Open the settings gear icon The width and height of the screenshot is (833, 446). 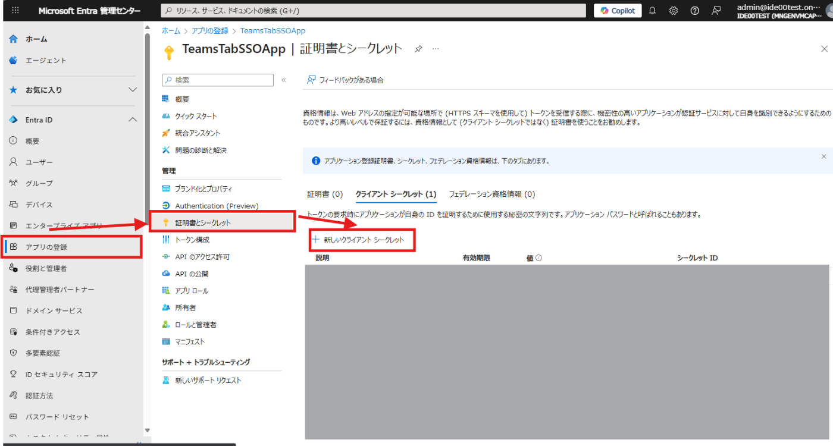point(674,11)
